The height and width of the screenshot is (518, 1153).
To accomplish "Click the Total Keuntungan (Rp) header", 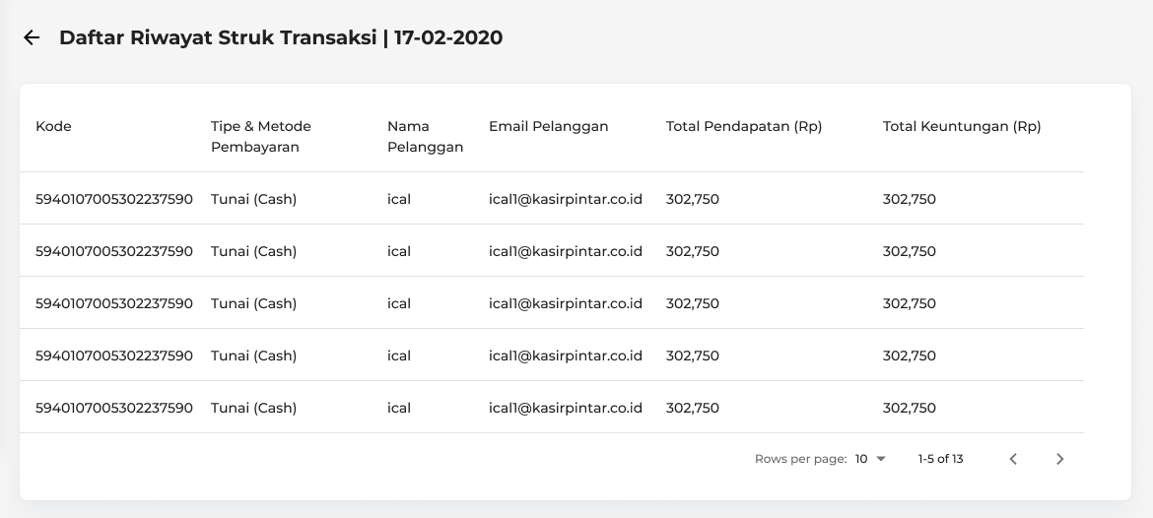I will (x=961, y=126).
